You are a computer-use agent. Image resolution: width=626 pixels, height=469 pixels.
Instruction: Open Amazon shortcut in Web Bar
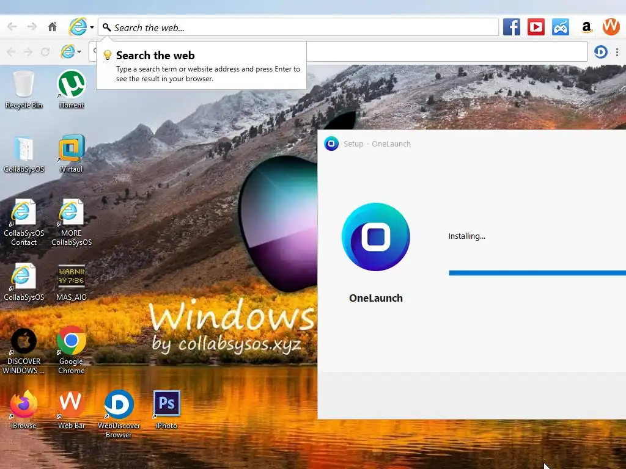pyautogui.click(x=586, y=27)
